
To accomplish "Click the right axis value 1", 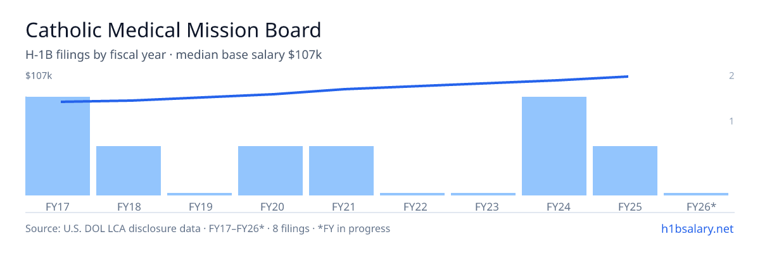I will tap(731, 121).
